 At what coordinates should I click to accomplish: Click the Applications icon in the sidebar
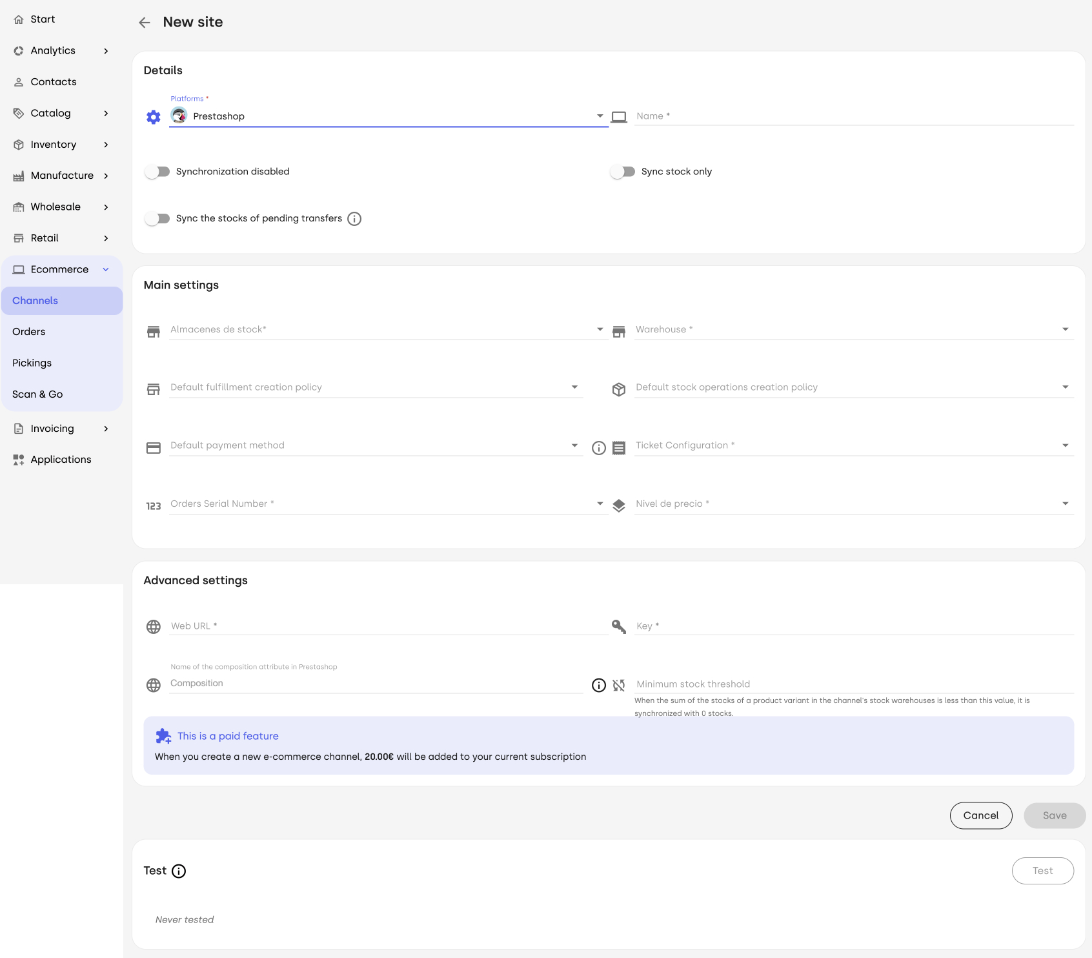tap(19, 460)
